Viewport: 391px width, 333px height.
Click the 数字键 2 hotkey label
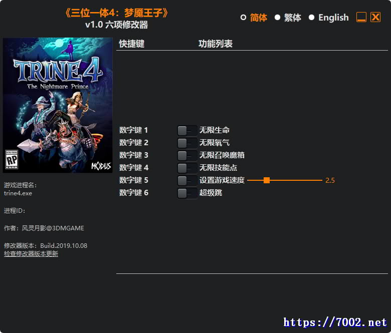coord(133,143)
